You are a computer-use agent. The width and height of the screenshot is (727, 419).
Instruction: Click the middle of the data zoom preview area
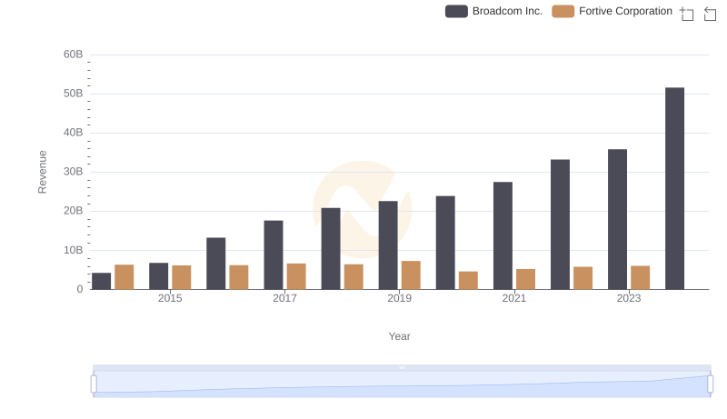[x=402, y=384]
